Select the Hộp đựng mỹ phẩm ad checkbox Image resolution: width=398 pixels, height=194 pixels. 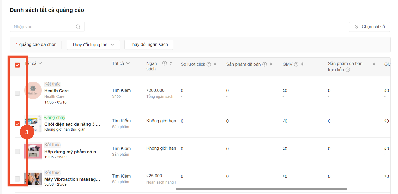[17, 151]
